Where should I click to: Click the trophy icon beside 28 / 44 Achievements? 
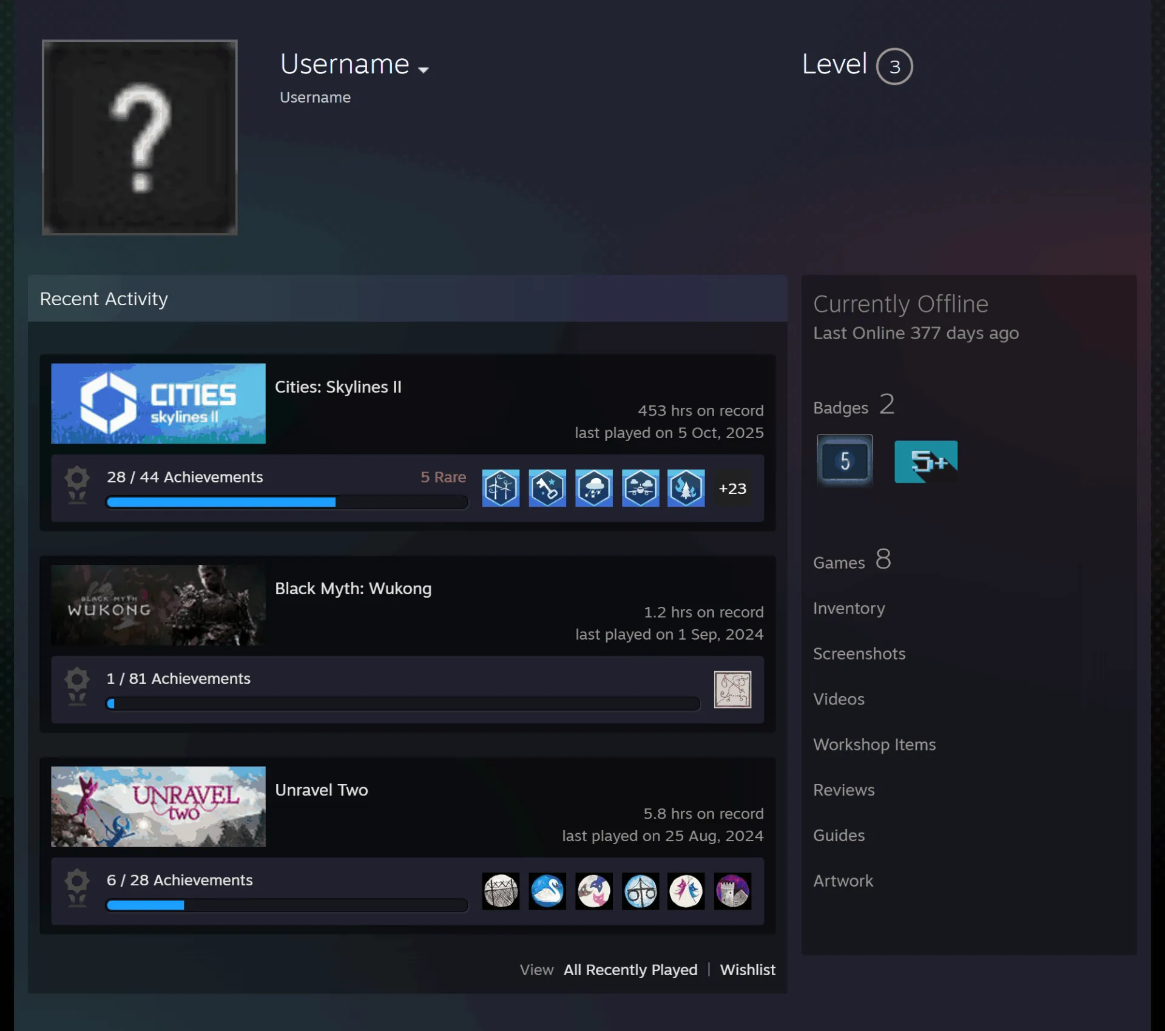(x=77, y=485)
